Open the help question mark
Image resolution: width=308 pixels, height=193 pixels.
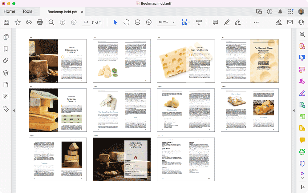(269, 12)
